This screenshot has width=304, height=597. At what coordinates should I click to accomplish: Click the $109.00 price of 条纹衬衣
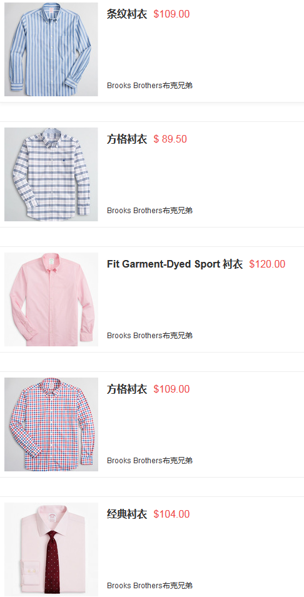click(x=171, y=14)
